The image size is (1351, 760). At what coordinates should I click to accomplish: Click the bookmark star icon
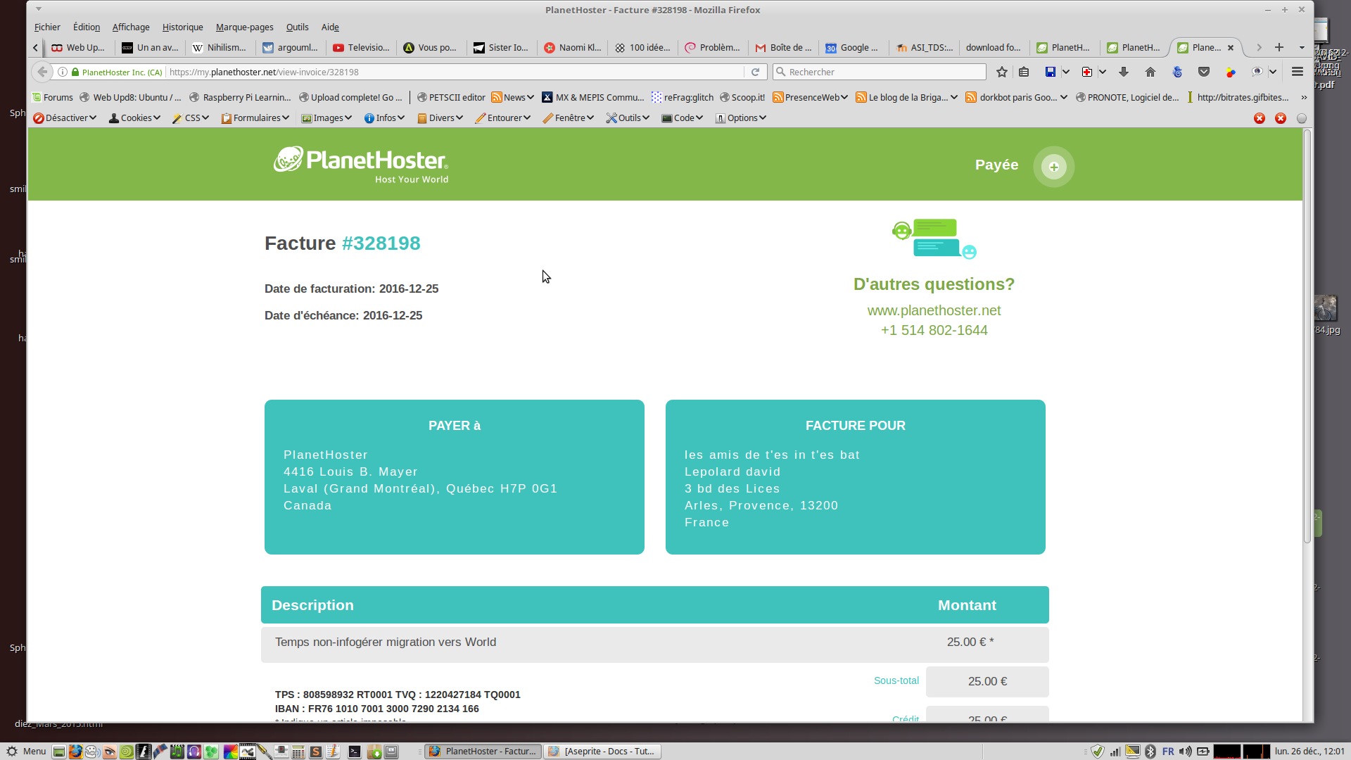1002,72
